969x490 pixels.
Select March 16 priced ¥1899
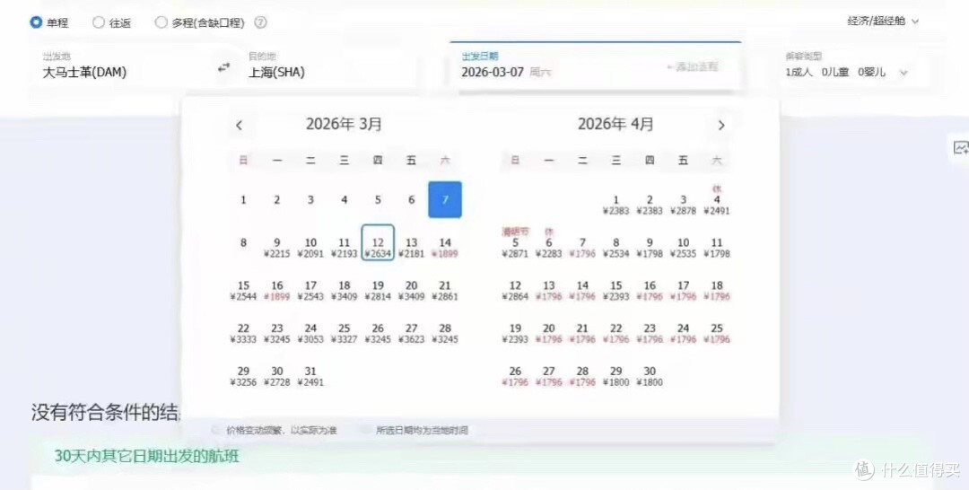pos(277,290)
